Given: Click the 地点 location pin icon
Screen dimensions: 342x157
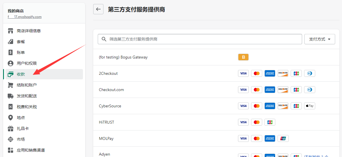Looking at the screenshot, I should [x=11, y=118].
